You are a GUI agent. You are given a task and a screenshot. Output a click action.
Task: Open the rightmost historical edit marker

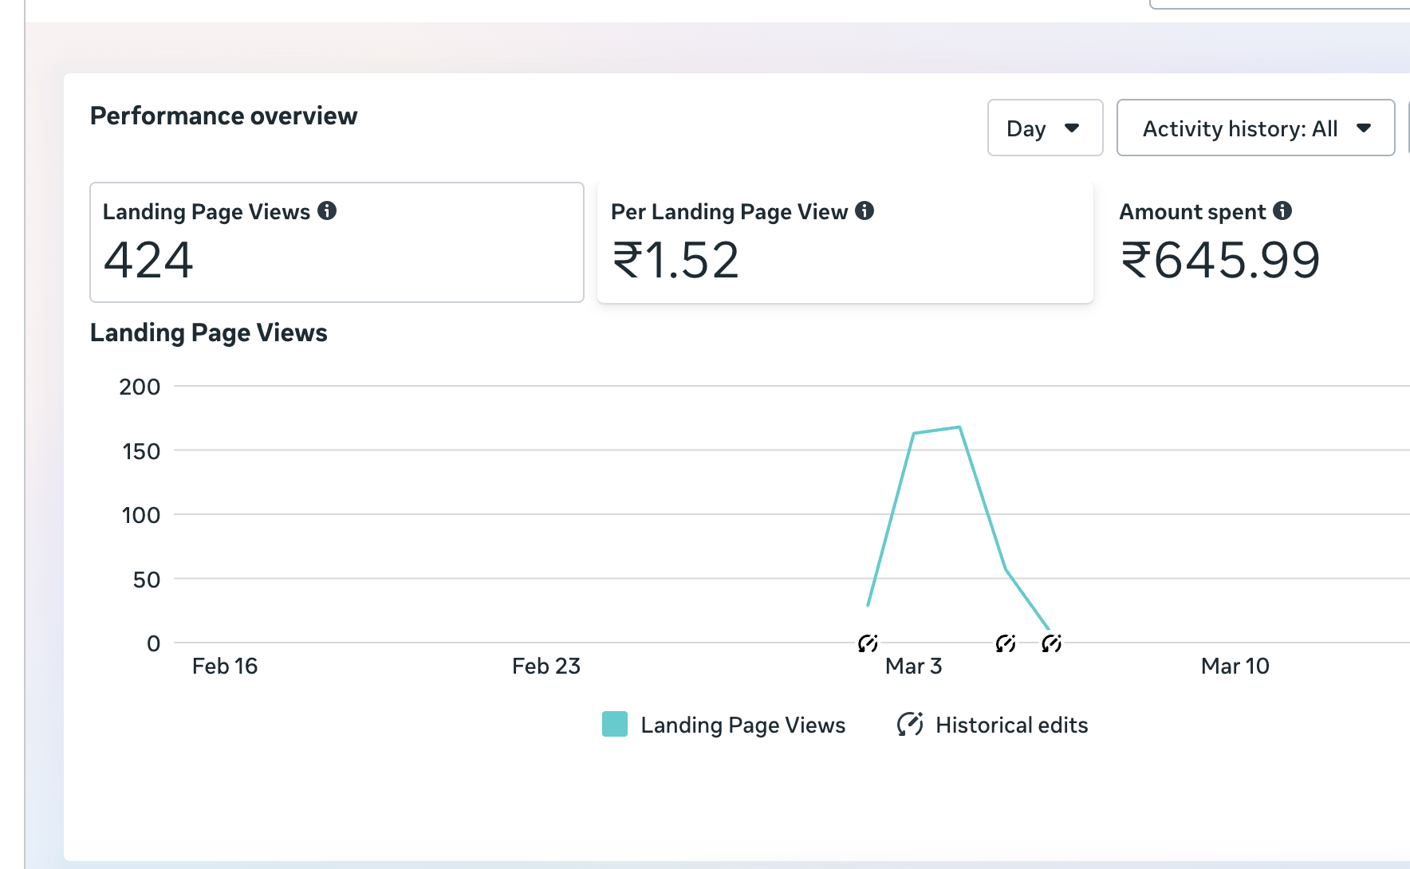(x=1052, y=643)
